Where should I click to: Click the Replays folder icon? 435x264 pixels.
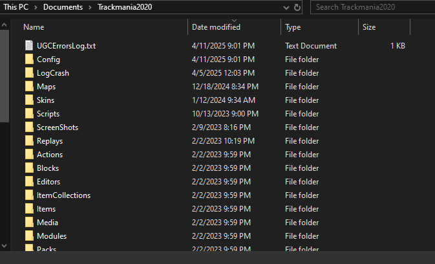click(28, 141)
